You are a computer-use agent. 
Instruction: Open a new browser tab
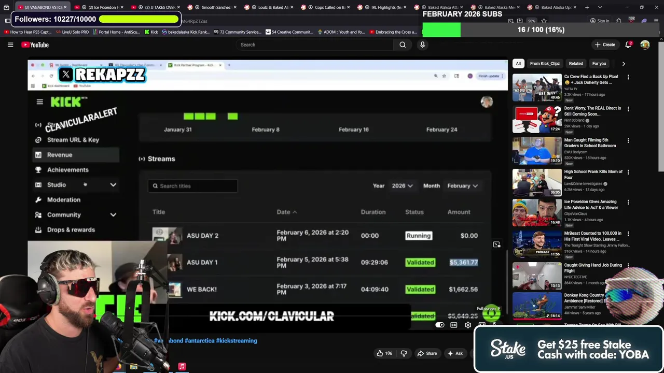coord(587,7)
